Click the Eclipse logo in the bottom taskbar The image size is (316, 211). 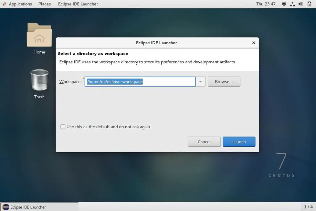6,207
